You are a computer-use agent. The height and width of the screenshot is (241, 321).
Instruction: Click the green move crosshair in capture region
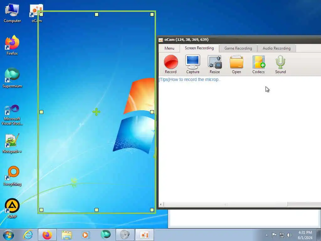pyautogui.click(x=96, y=112)
